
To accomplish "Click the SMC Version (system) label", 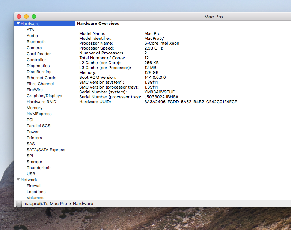I will click(102, 82).
